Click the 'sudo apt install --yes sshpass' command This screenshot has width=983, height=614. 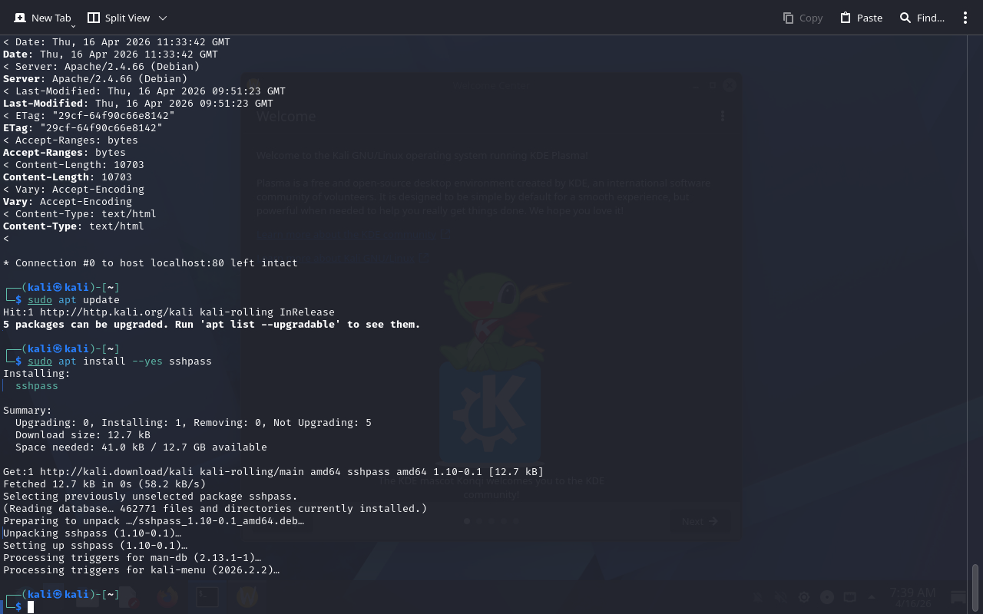(120, 361)
